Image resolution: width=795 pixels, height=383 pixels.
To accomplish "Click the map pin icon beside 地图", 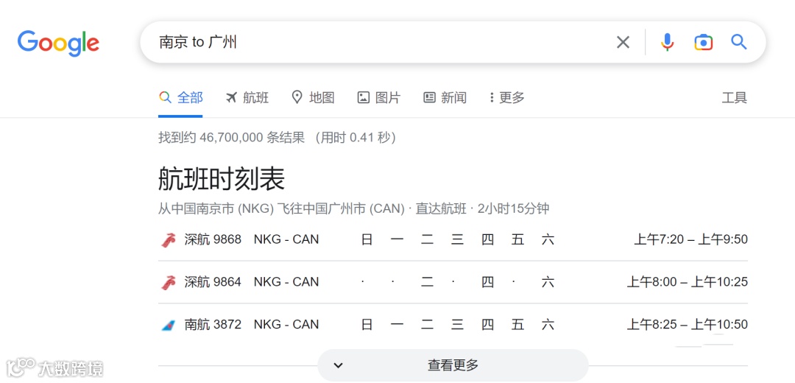I will (297, 97).
